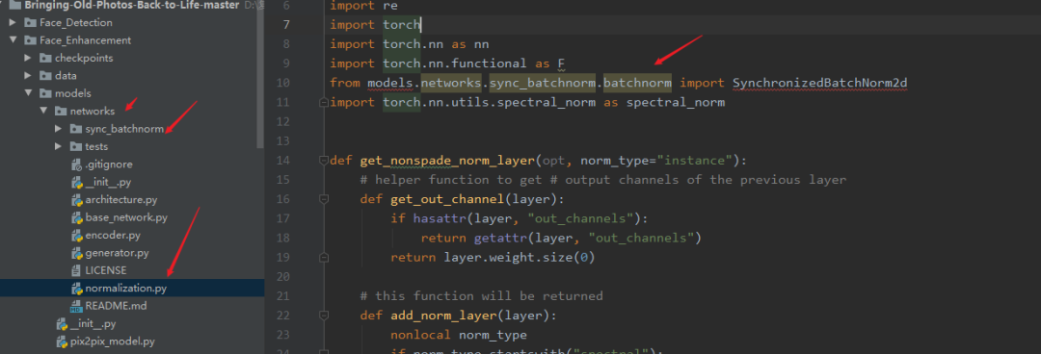
Task: Click the networks folder icon
Action: (x=61, y=112)
